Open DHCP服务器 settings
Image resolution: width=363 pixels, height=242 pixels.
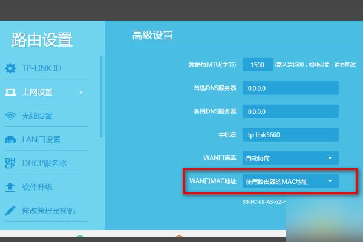click(x=44, y=163)
